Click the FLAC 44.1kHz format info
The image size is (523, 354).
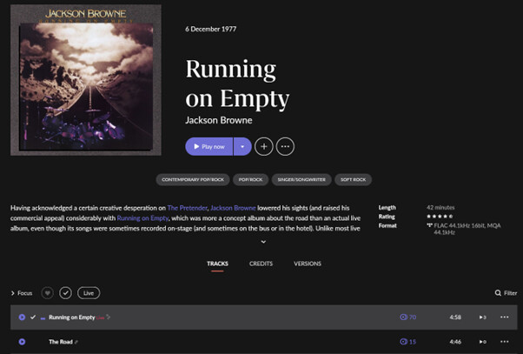tap(464, 229)
